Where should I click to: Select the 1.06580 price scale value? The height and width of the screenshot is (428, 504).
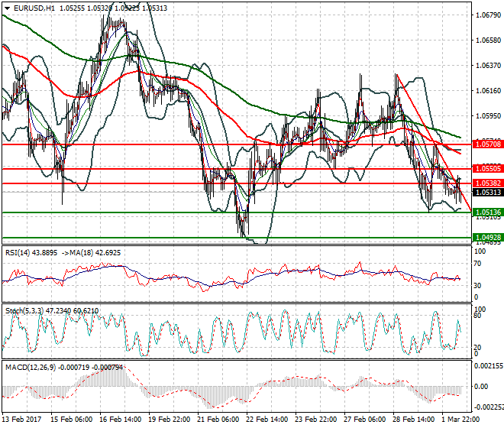488,41
